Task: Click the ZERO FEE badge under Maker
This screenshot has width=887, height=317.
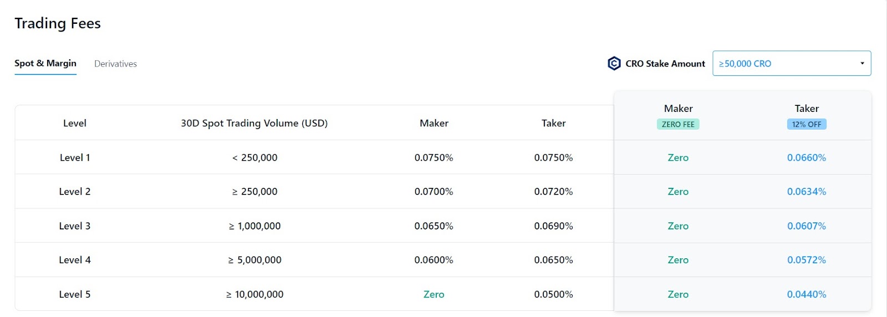Action: [678, 124]
